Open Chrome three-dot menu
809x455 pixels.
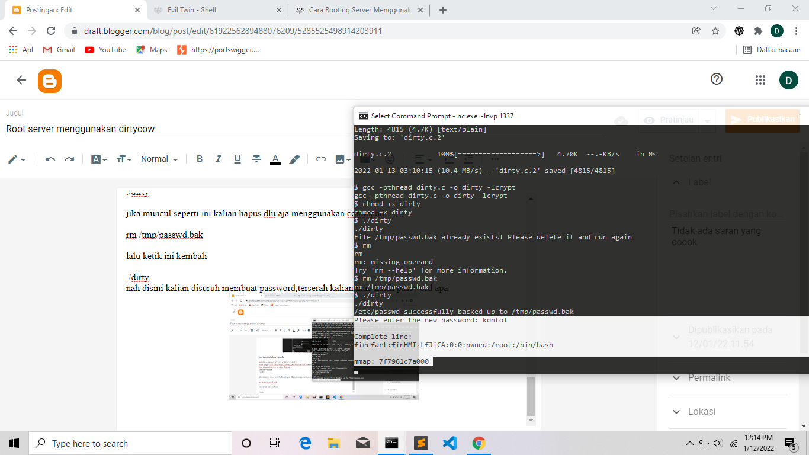tap(797, 31)
